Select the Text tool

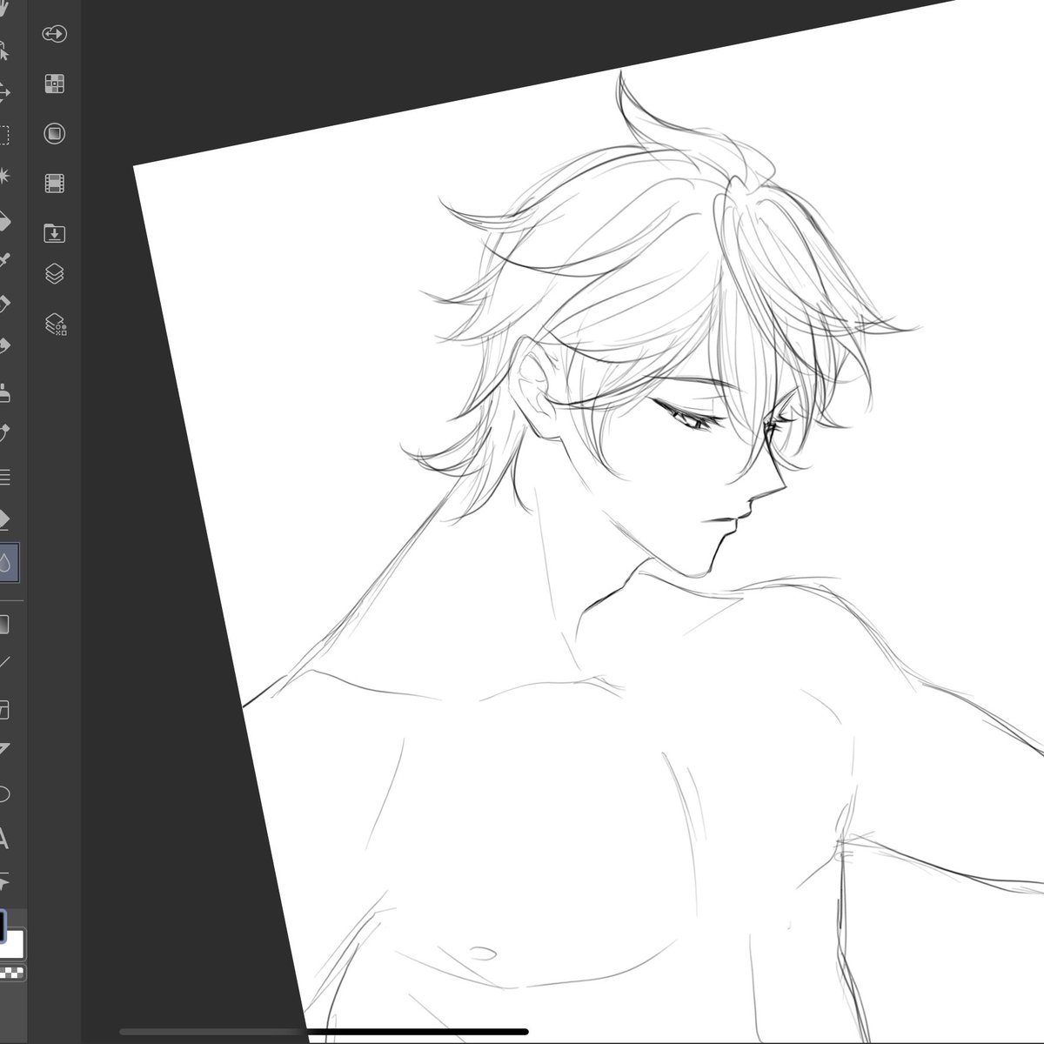tap(3, 840)
